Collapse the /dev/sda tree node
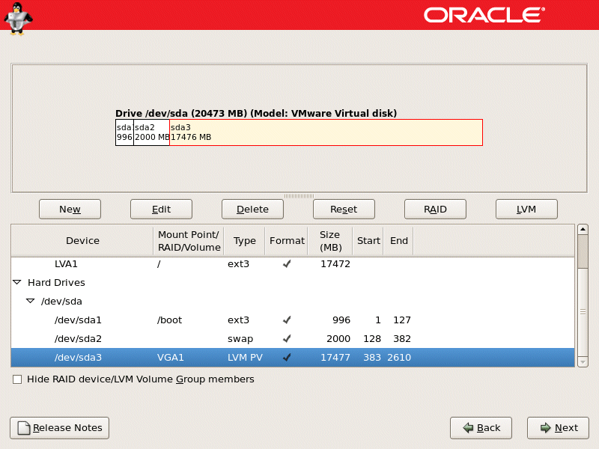This screenshot has width=599, height=449. tap(30, 302)
